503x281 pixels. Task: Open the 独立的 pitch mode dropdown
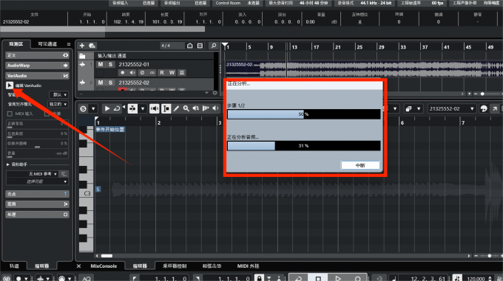pos(58,104)
